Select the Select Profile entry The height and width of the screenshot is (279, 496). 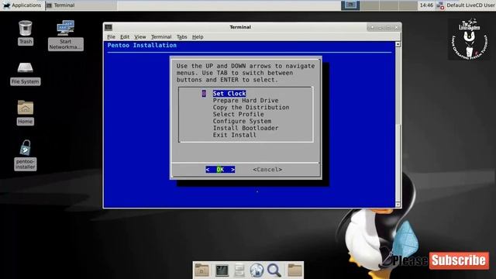coord(238,114)
